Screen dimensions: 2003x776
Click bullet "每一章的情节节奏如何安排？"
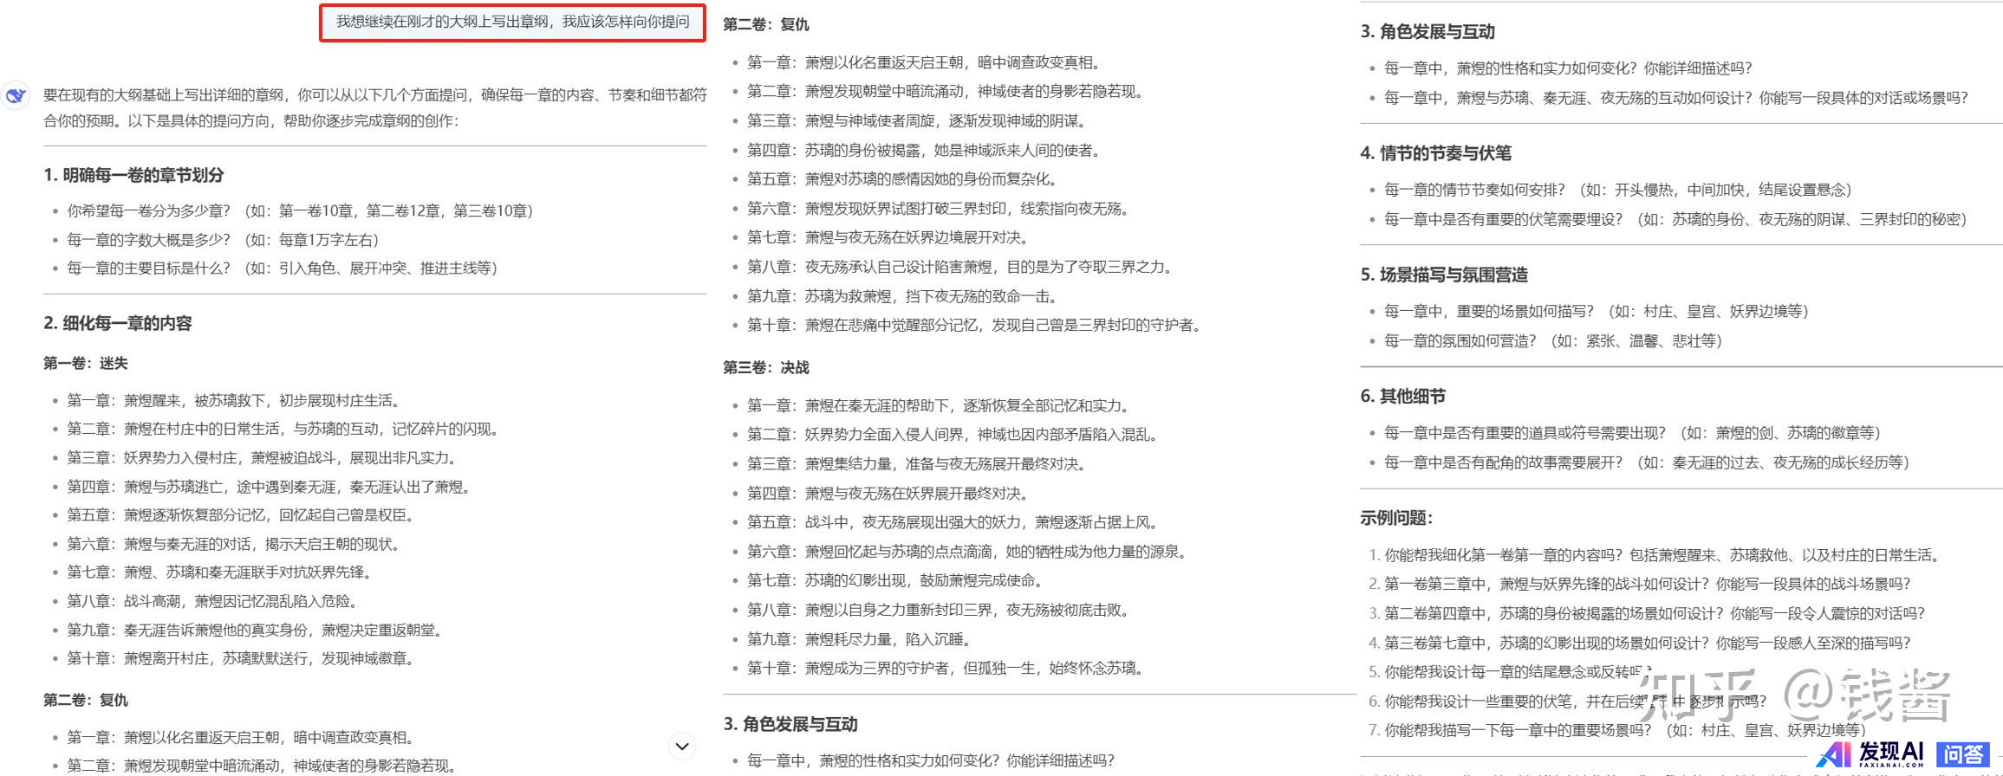[x=1618, y=190]
